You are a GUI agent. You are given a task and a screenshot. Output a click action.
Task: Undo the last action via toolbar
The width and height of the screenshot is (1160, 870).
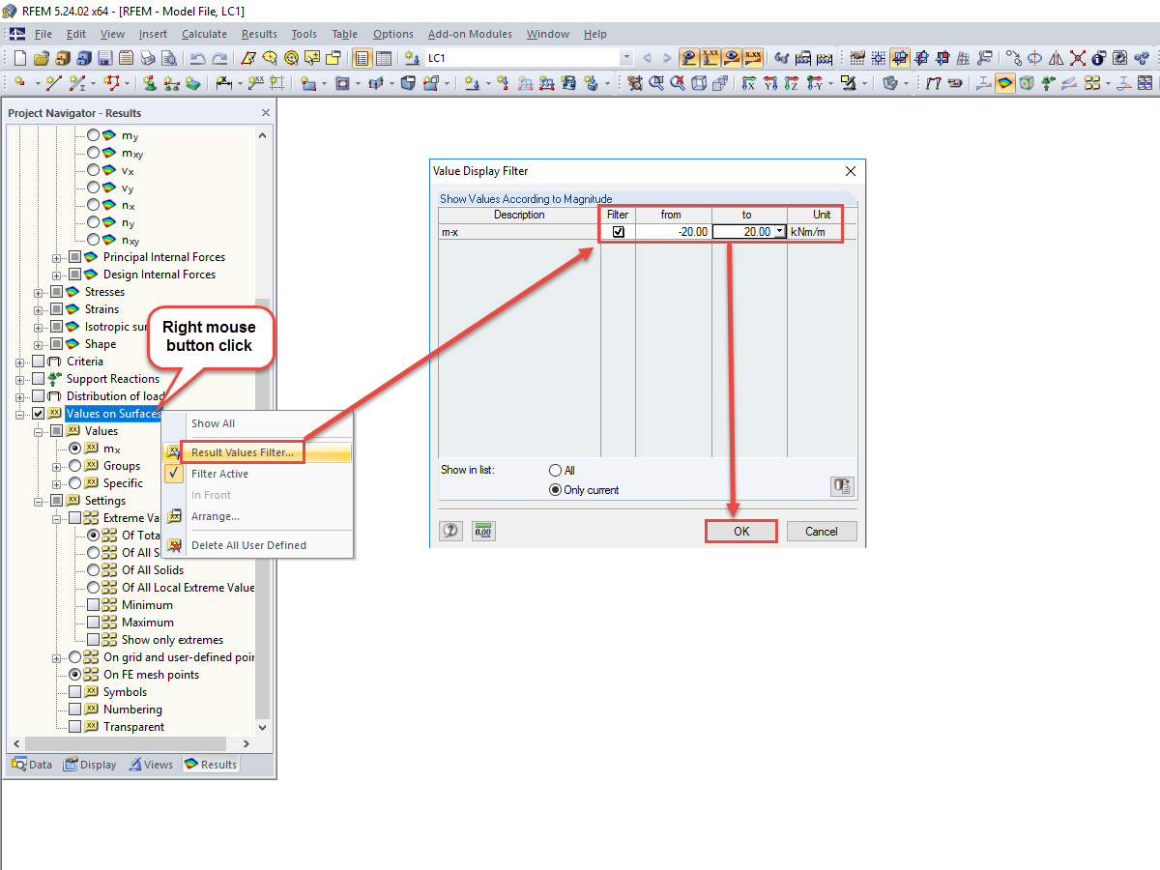point(197,58)
